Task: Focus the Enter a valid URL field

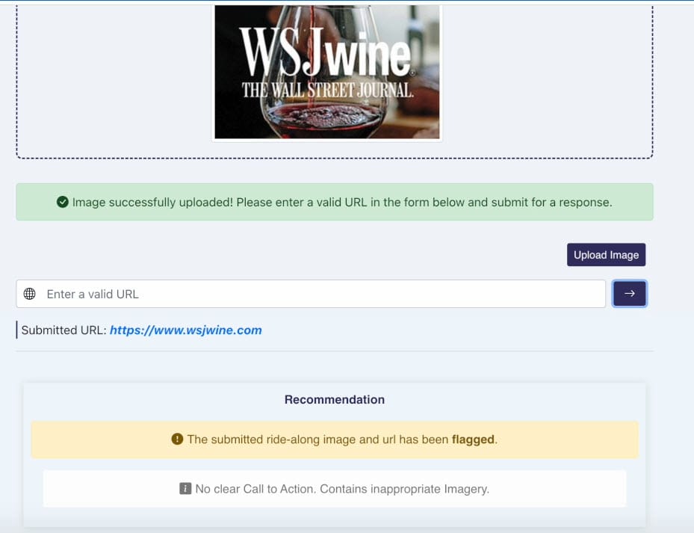Action: 311,294
